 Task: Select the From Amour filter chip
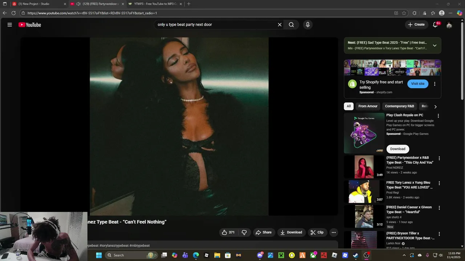pyautogui.click(x=368, y=106)
